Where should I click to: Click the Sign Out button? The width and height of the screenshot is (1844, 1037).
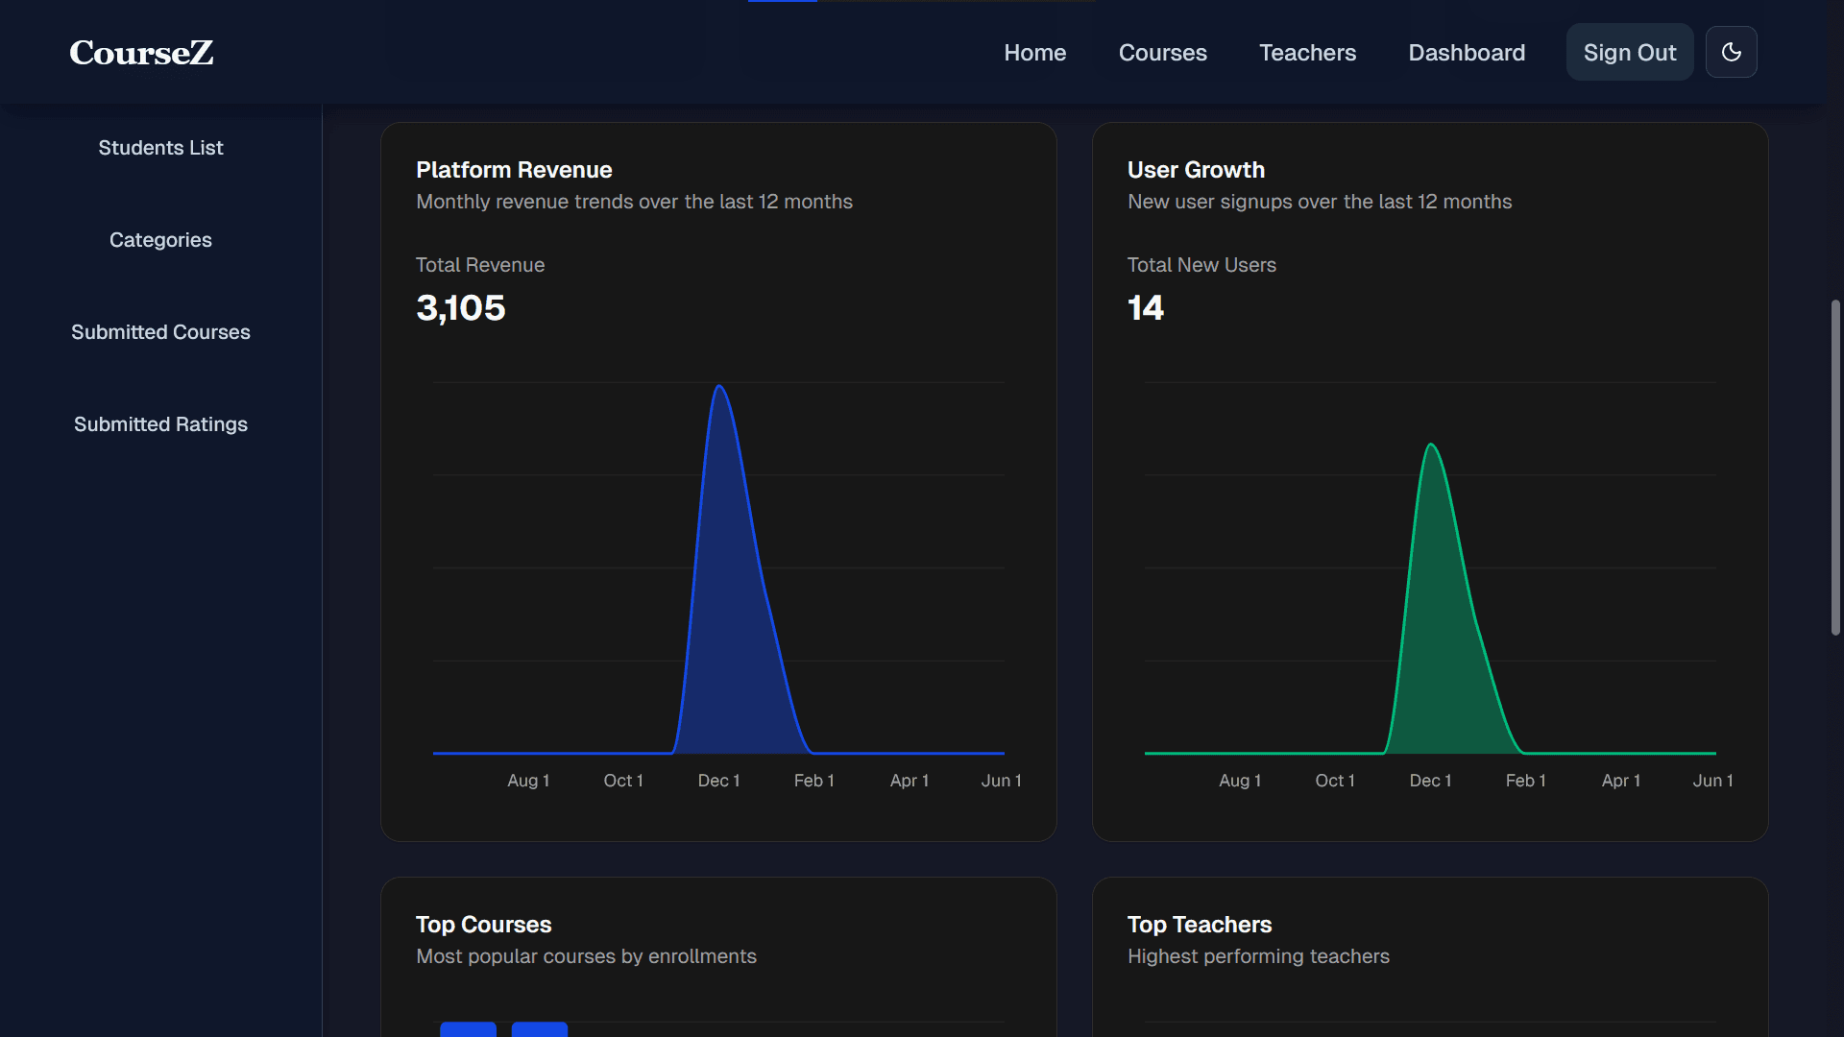pyautogui.click(x=1630, y=52)
